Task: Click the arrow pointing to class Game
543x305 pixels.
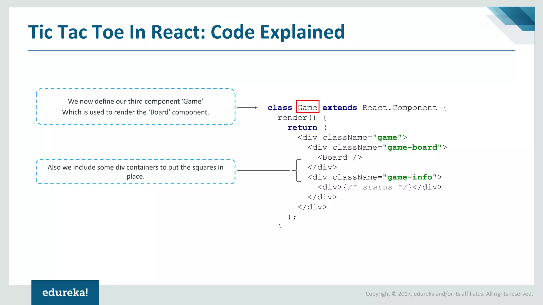Action: click(247, 107)
